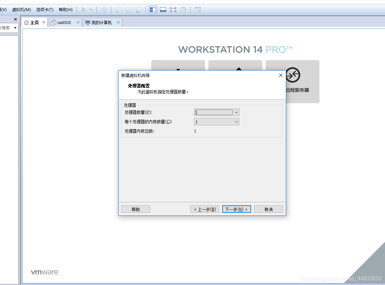Screen dimensions: 385x285
Task: Take a snapshot using the clock-plus icon
Action: (119, 9)
